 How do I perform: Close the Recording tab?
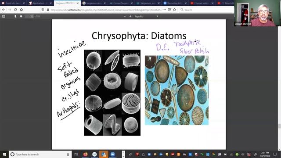click(x=186, y=3)
